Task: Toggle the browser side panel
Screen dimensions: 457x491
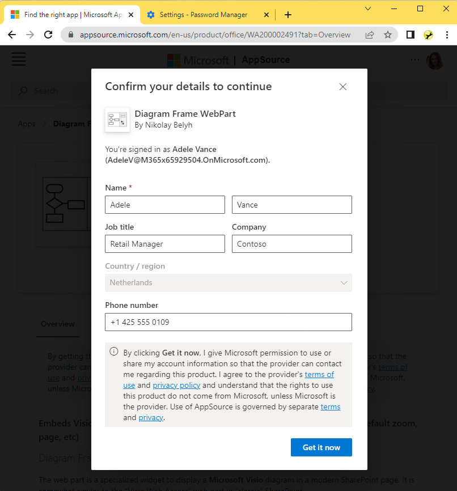Action: [x=411, y=35]
